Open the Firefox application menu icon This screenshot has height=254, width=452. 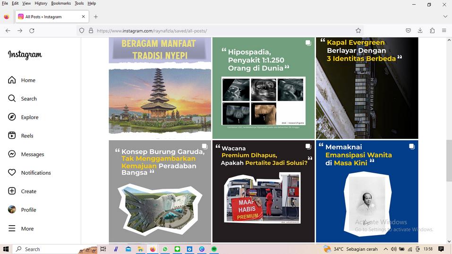[444, 31]
